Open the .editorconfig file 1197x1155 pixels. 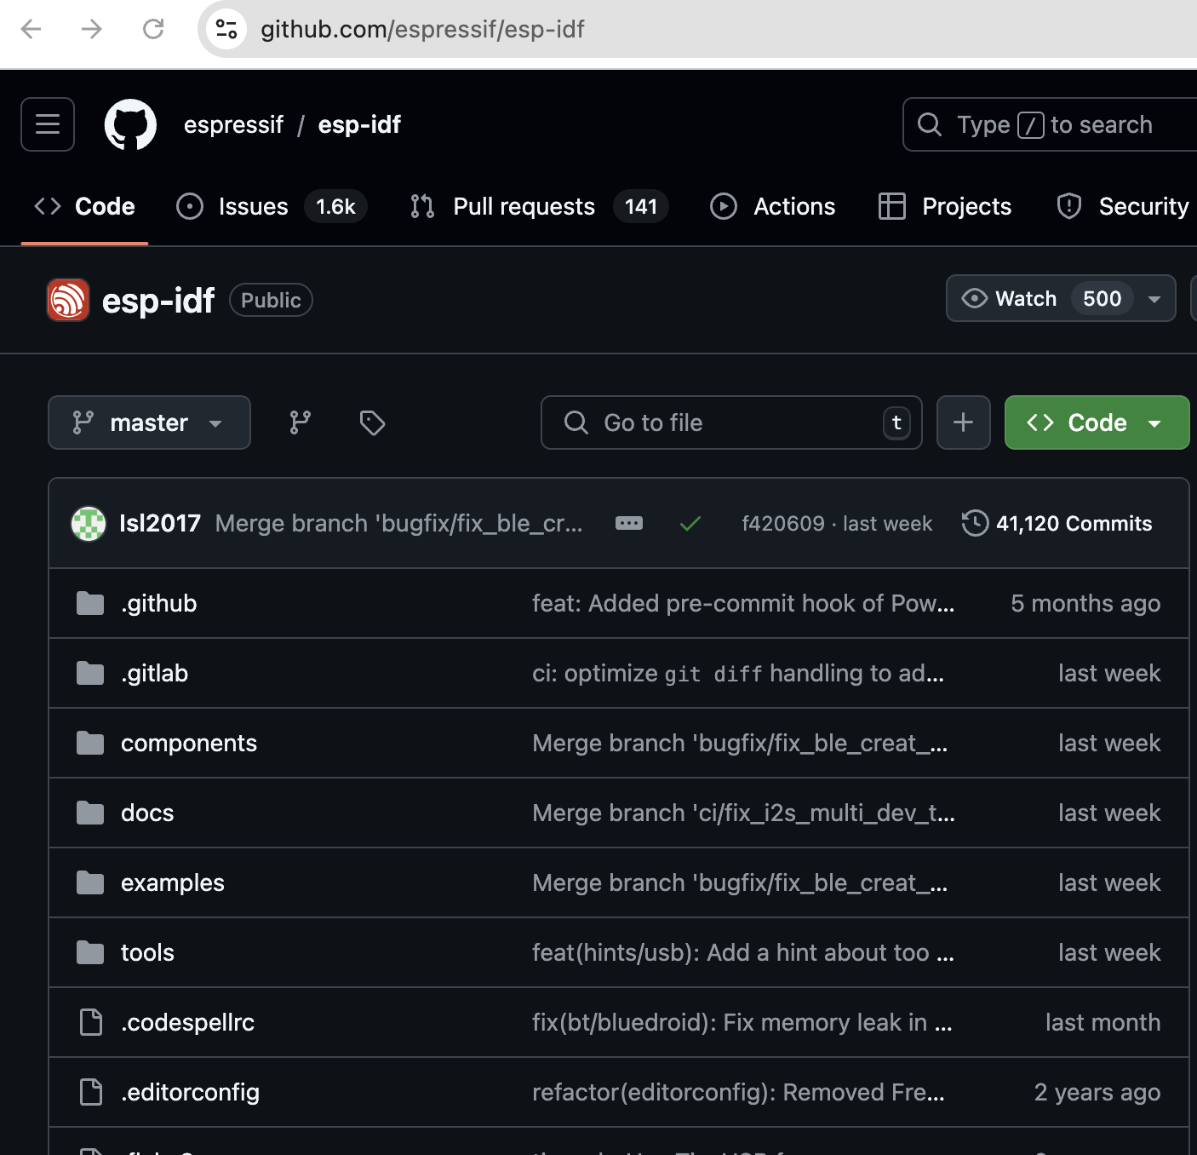point(190,1092)
